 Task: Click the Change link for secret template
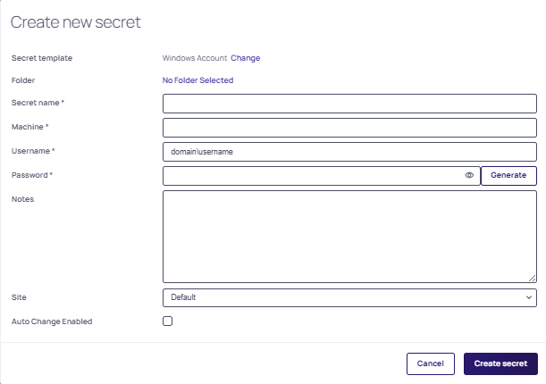(246, 58)
